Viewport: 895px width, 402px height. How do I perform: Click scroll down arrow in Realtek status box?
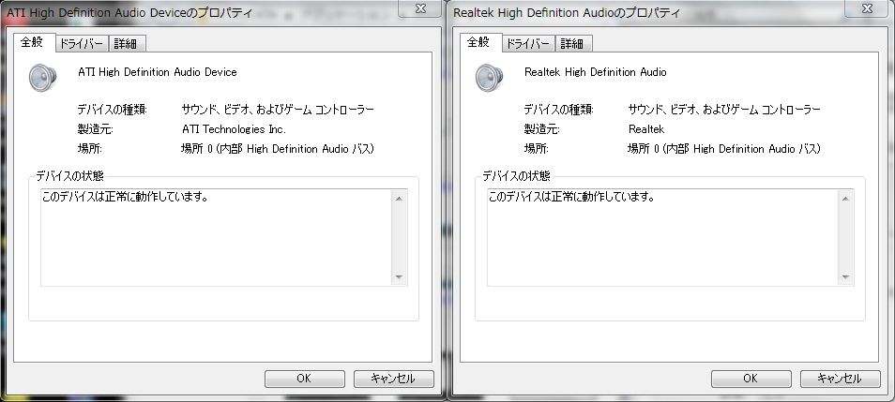(x=845, y=277)
